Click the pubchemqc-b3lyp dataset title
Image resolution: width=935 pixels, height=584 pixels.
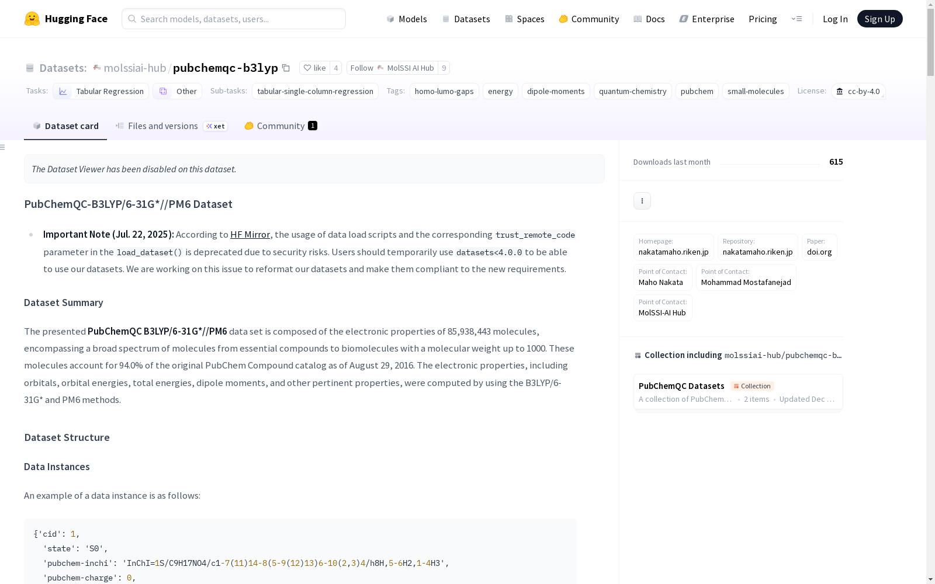pos(225,68)
